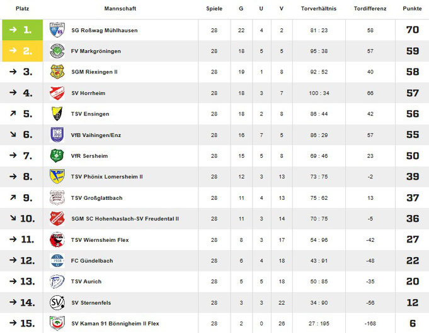
Task: Click the Tordifferenz column header
Action: (x=370, y=8)
